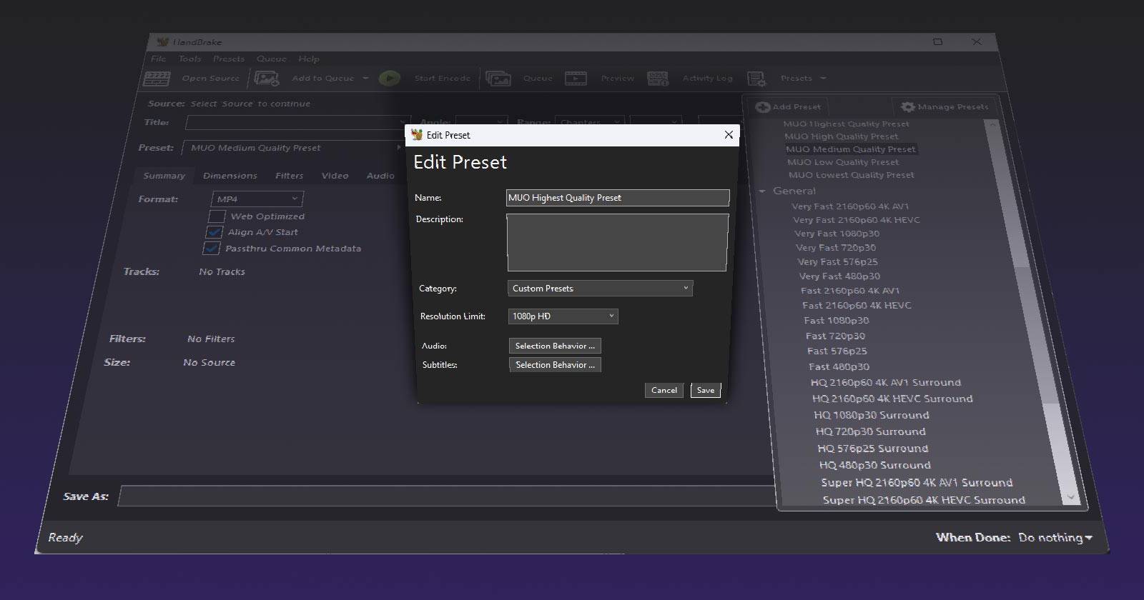Open the Resolution Limit dropdown
The image size is (1144, 600).
tap(563, 316)
